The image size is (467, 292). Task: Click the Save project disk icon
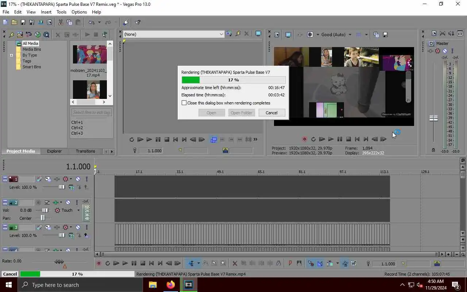(x=23, y=22)
